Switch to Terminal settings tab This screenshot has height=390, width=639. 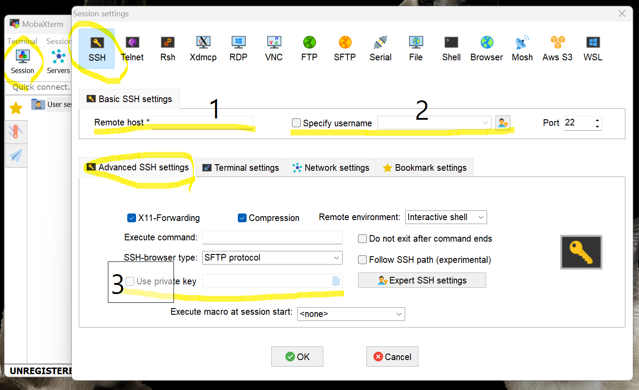pyautogui.click(x=241, y=168)
